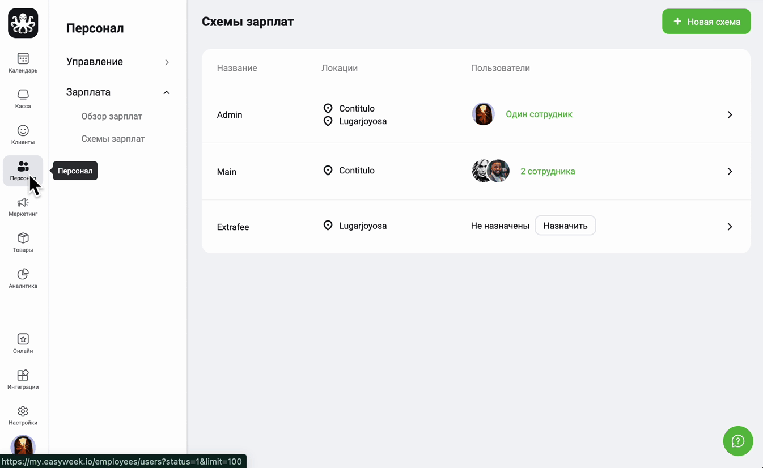Click the EasyWeek octopus logo
Screen dimensions: 763x468
(23, 23)
